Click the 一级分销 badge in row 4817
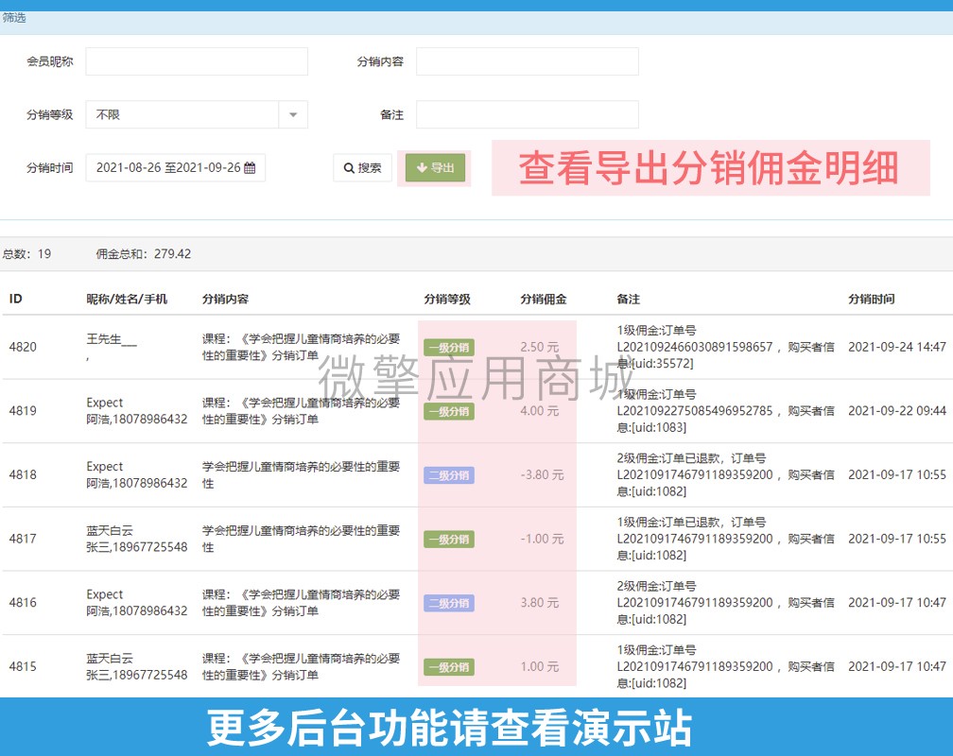This screenshot has width=953, height=756. (449, 539)
